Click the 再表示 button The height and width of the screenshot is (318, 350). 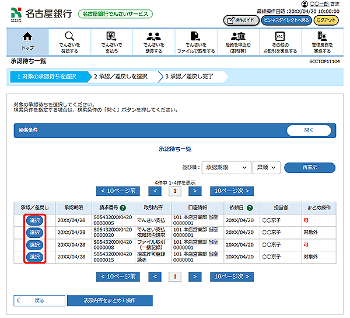tap(309, 167)
